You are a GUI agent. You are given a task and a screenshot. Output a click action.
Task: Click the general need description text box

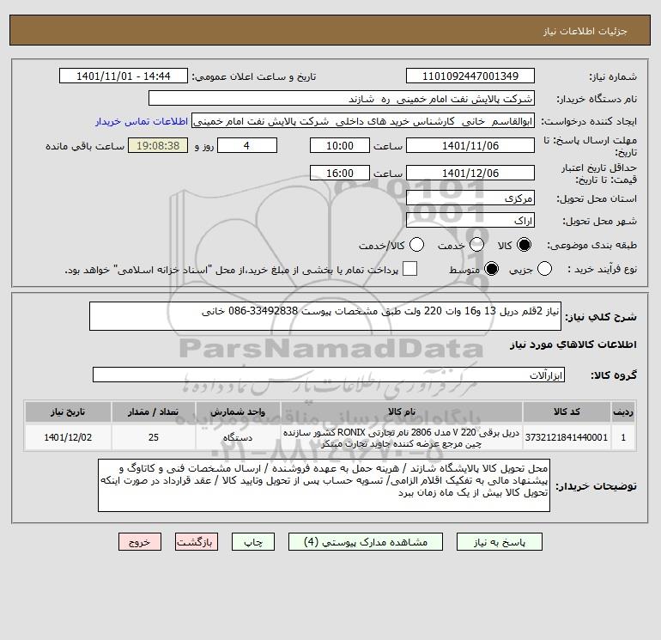325,316
